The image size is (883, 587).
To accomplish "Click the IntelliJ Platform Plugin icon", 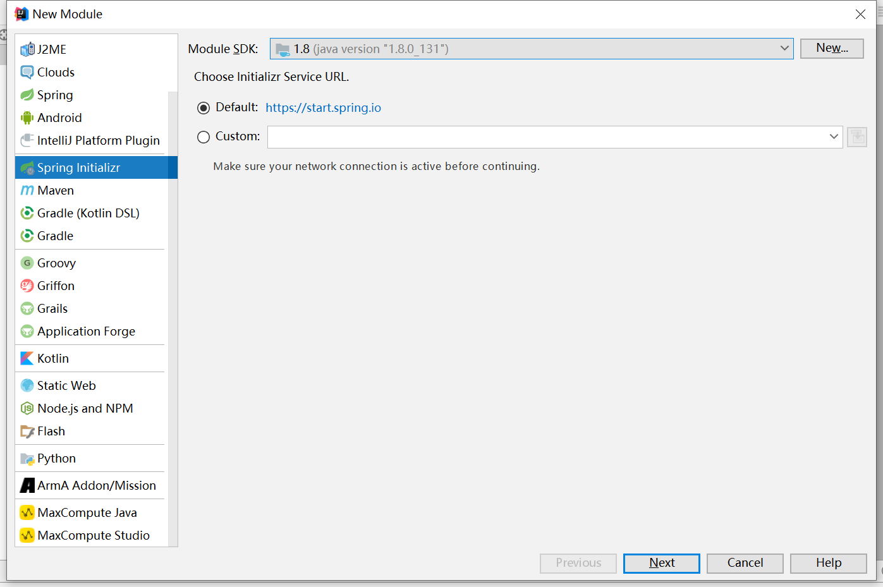I will point(27,140).
